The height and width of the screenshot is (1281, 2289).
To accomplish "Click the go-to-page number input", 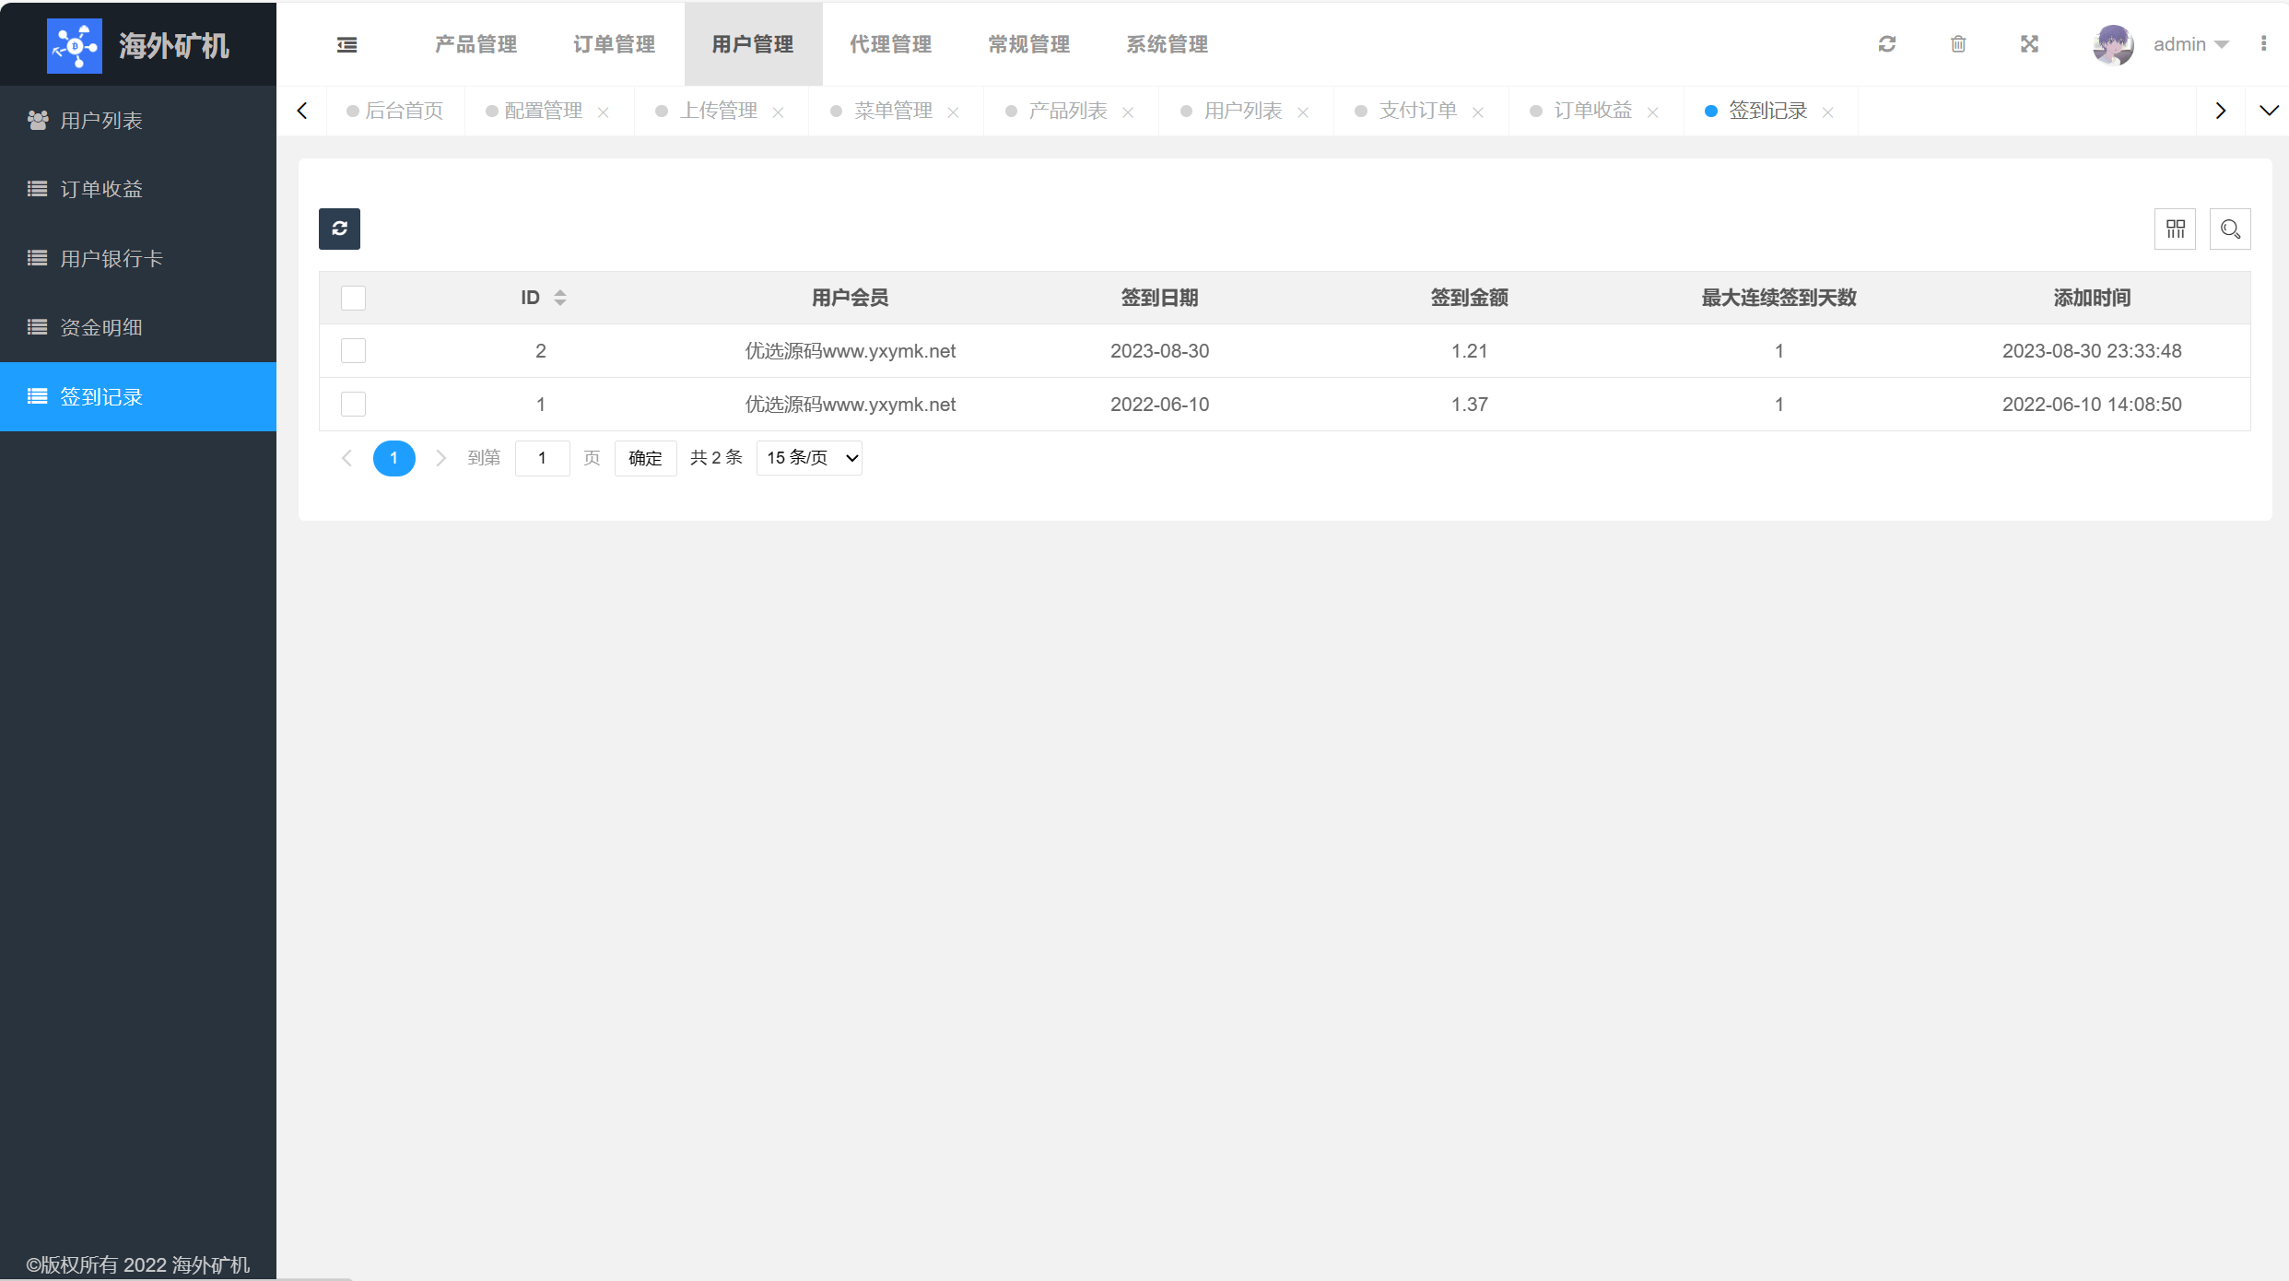I will click(x=542, y=458).
